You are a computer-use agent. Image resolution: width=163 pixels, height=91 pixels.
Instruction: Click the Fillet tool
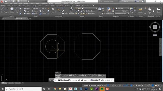pos(42,11)
